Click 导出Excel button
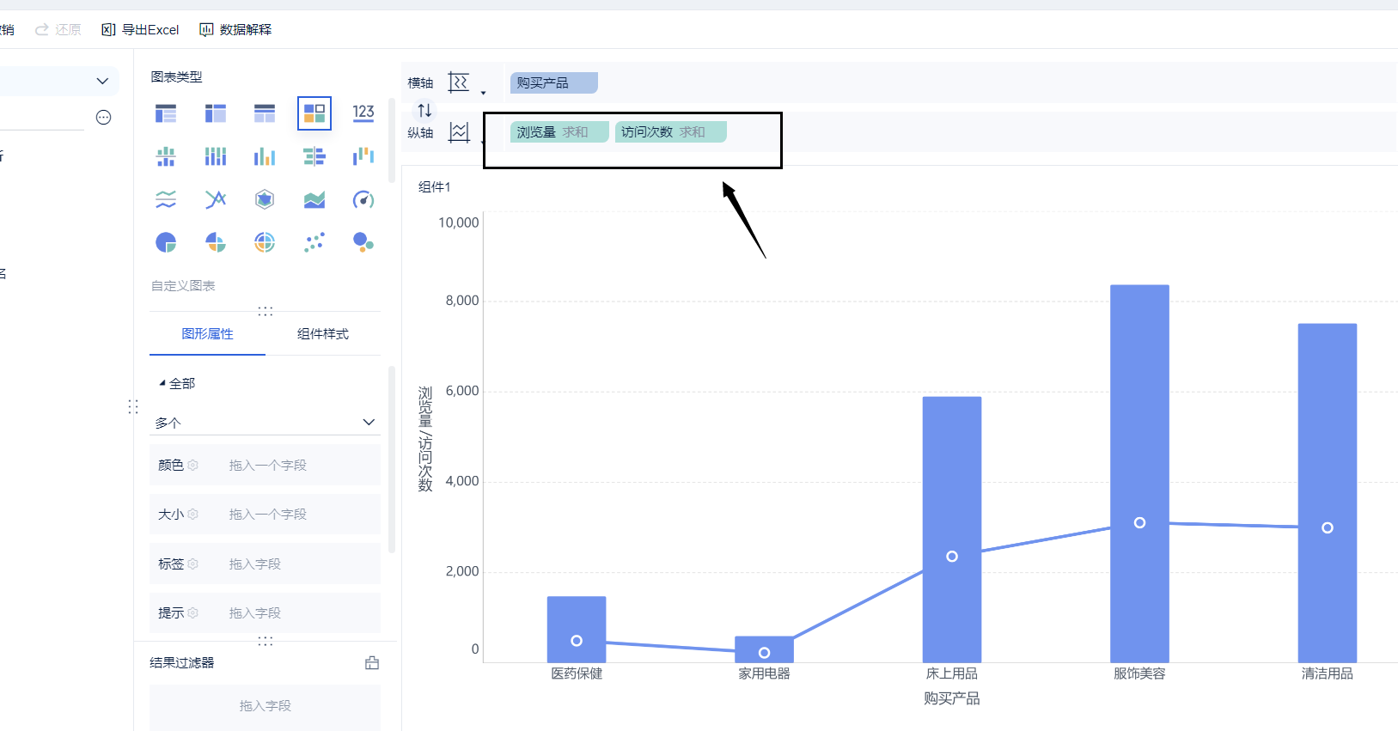This screenshot has height=731, width=1398. 141,30
